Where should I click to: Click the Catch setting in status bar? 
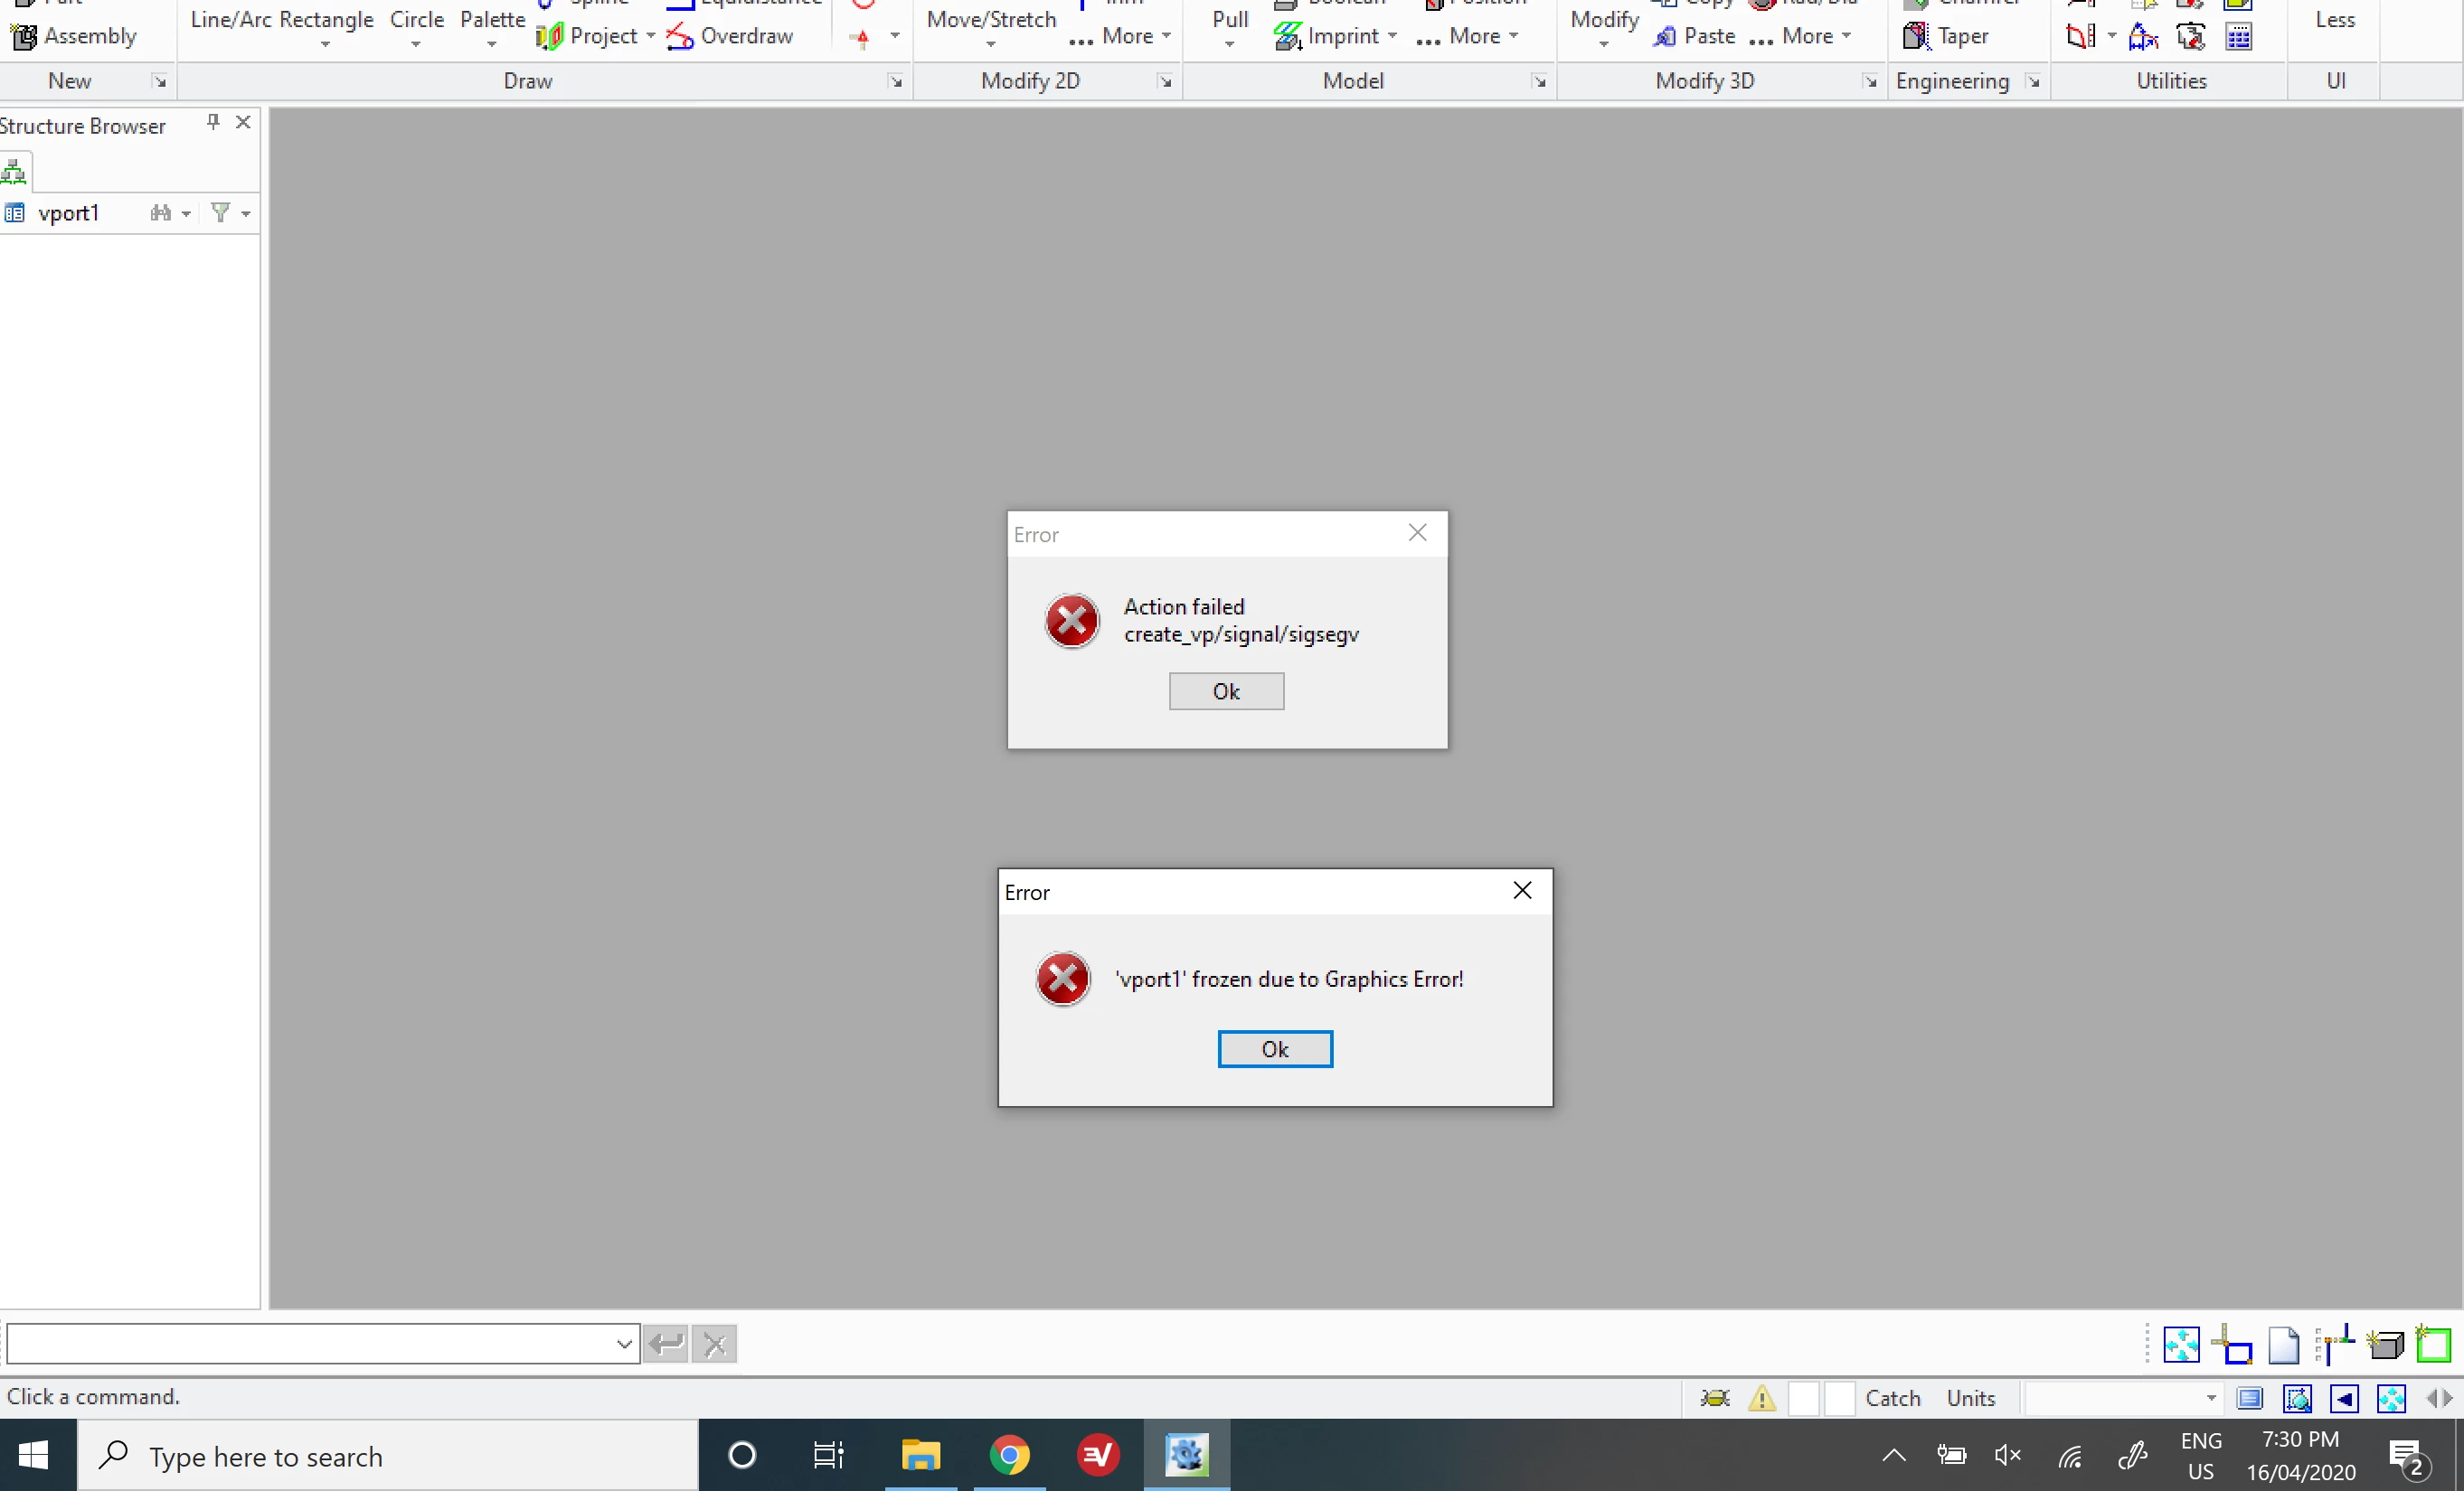[x=1892, y=1398]
